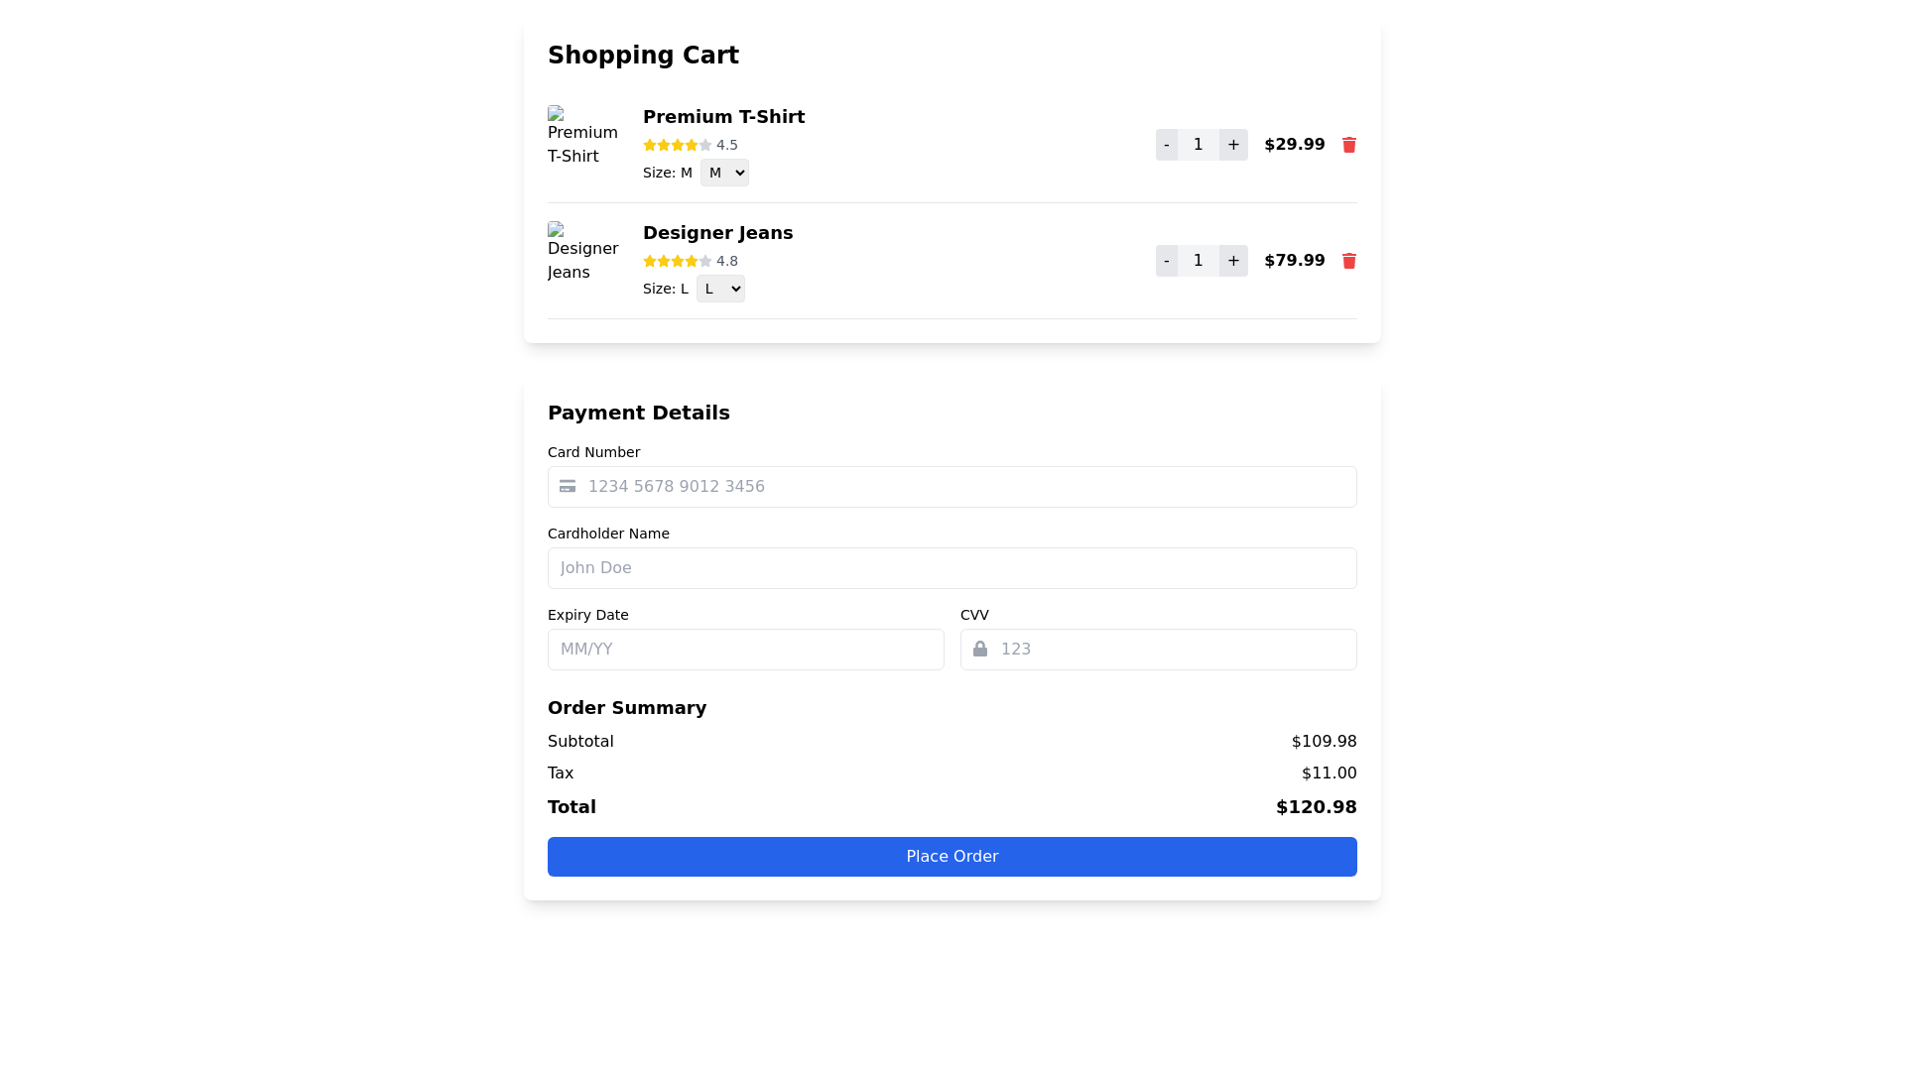Click the lock icon in CVV field
Screen dimensions: 1905x1071
tap(980, 650)
